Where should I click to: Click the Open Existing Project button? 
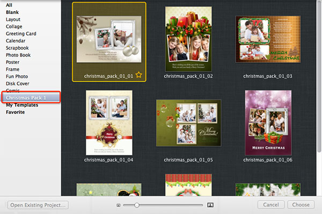pyautogui.click(x=38, y=205)
